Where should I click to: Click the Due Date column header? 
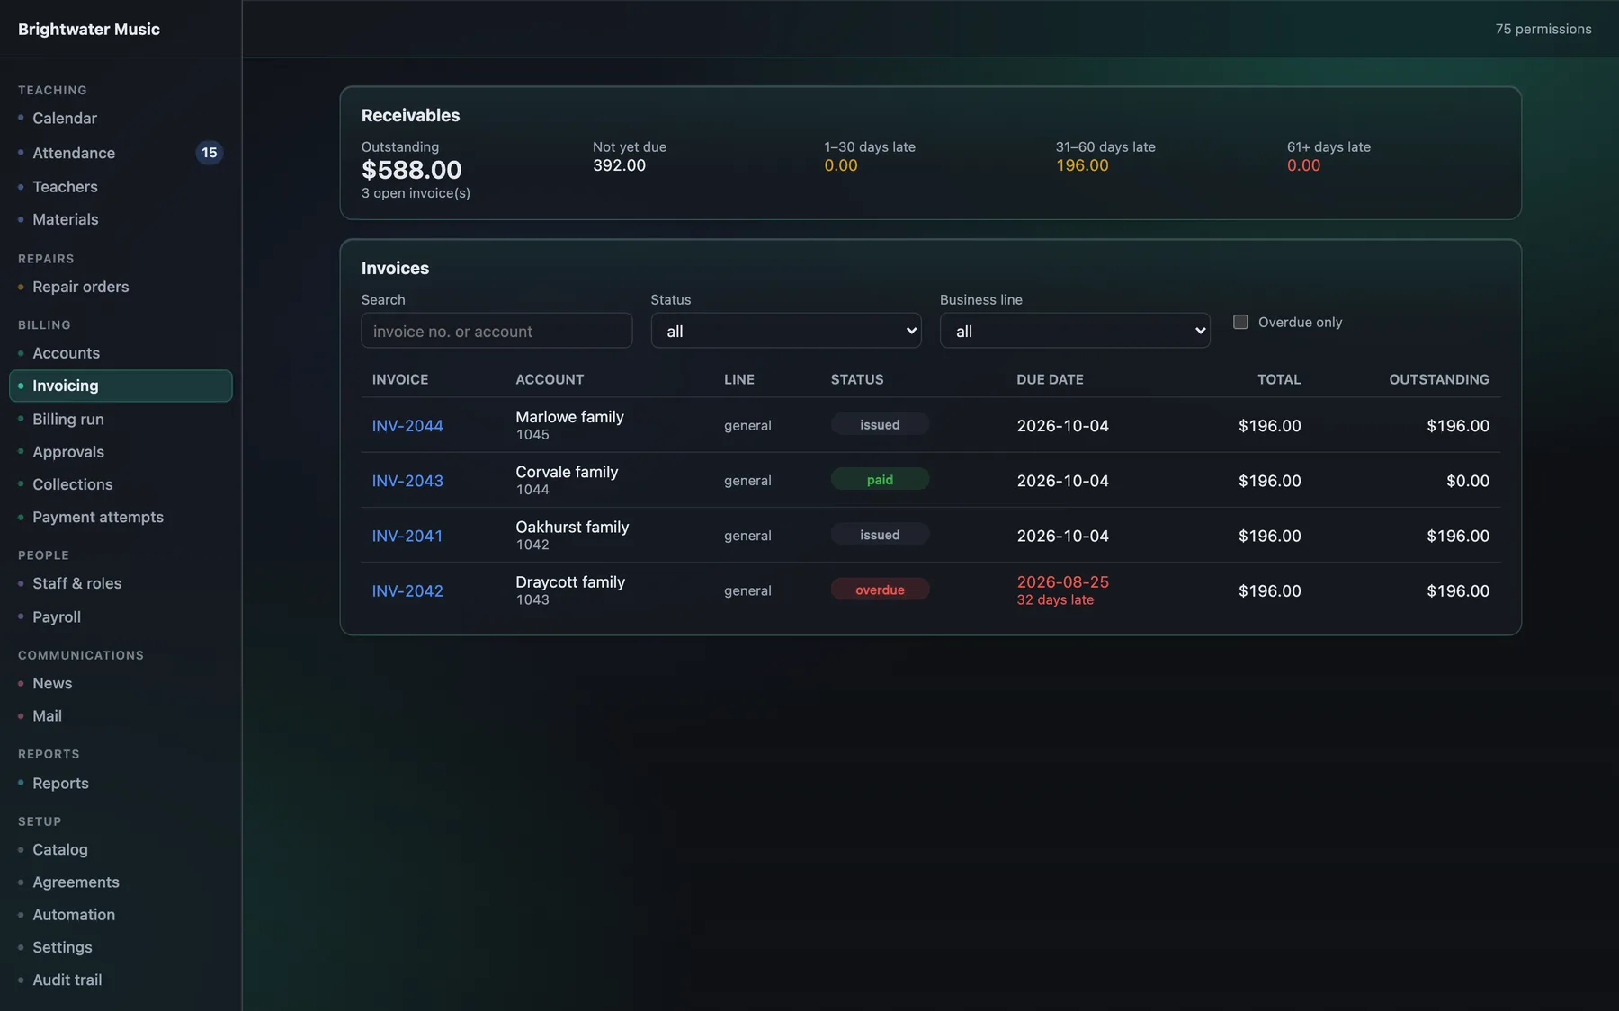(x=1050, y=379)
